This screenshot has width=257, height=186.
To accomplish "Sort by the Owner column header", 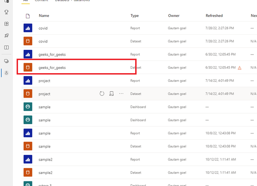I will click(174, 16).
